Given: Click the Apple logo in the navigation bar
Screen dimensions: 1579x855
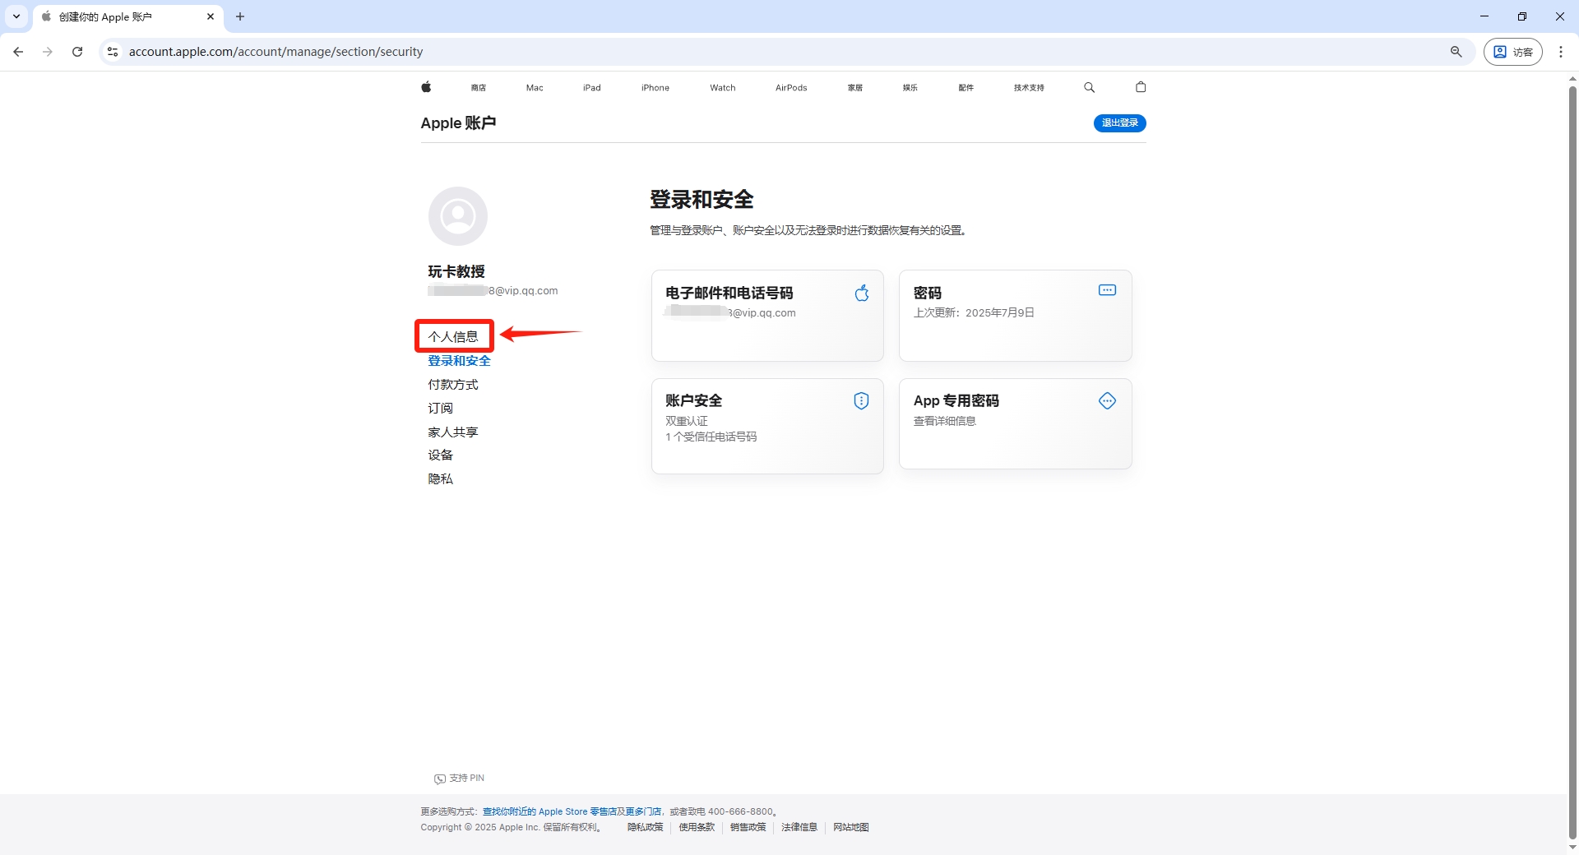Looking at the screenshot, I should [426, 87].
